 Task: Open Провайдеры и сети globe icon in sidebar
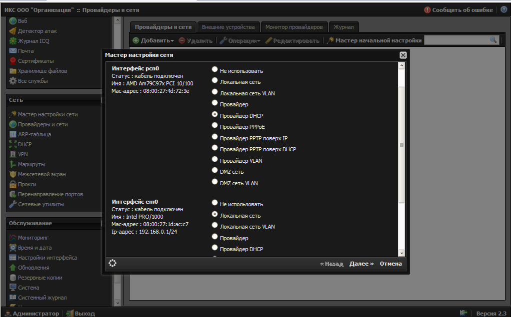(12, 124)
